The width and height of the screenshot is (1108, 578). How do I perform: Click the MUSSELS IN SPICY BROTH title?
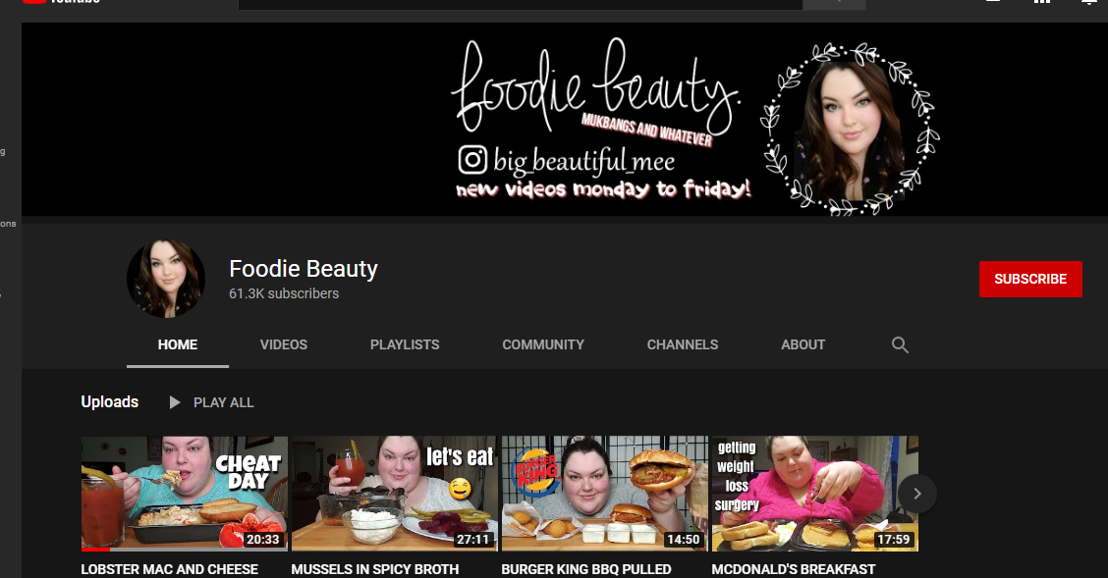click(x=375, y=569)
